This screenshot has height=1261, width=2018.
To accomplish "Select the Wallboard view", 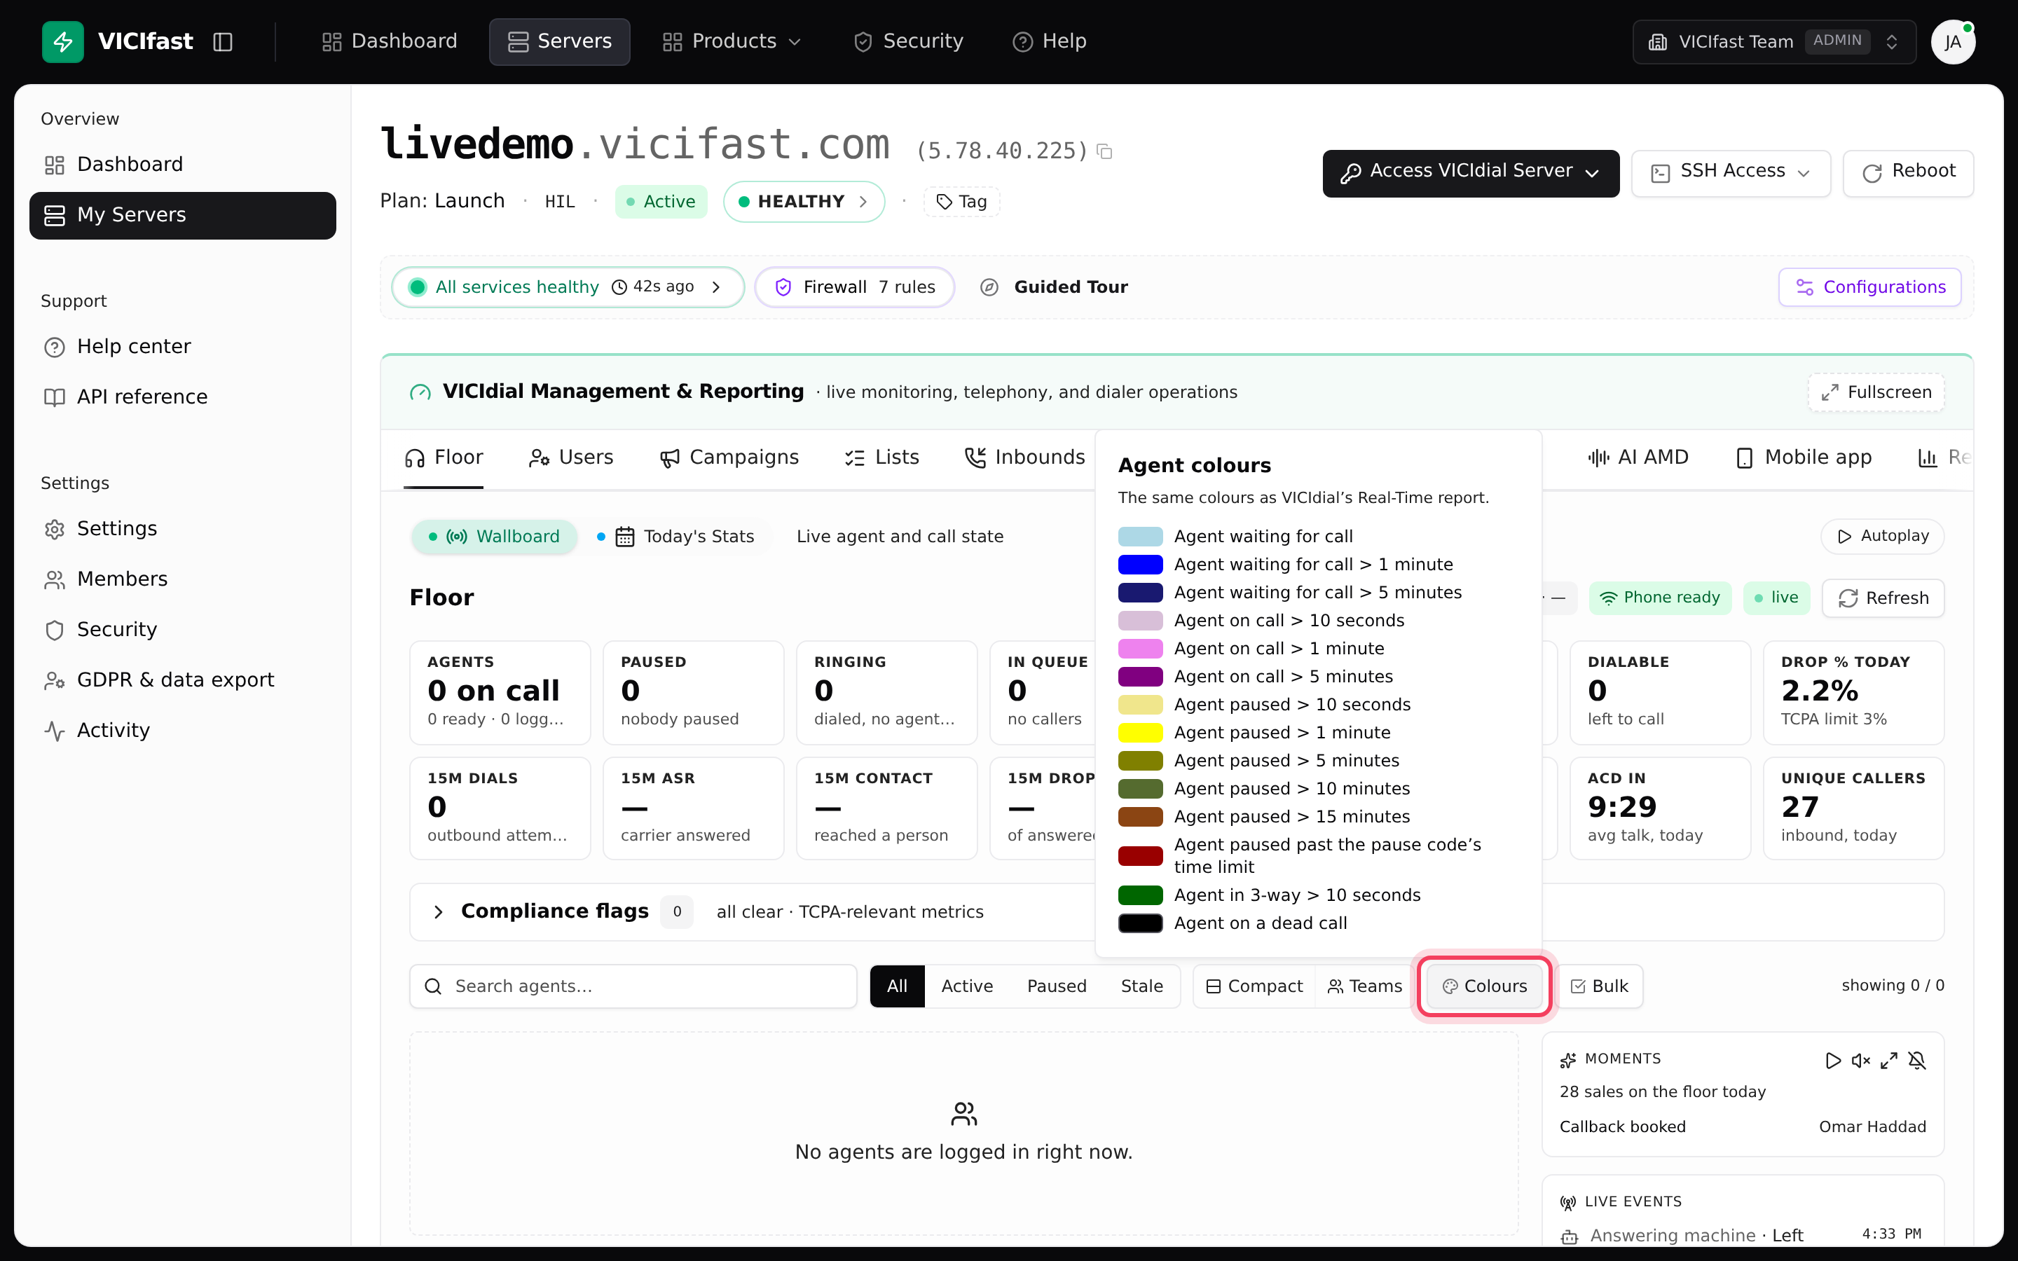I will (x=494, y=536).
